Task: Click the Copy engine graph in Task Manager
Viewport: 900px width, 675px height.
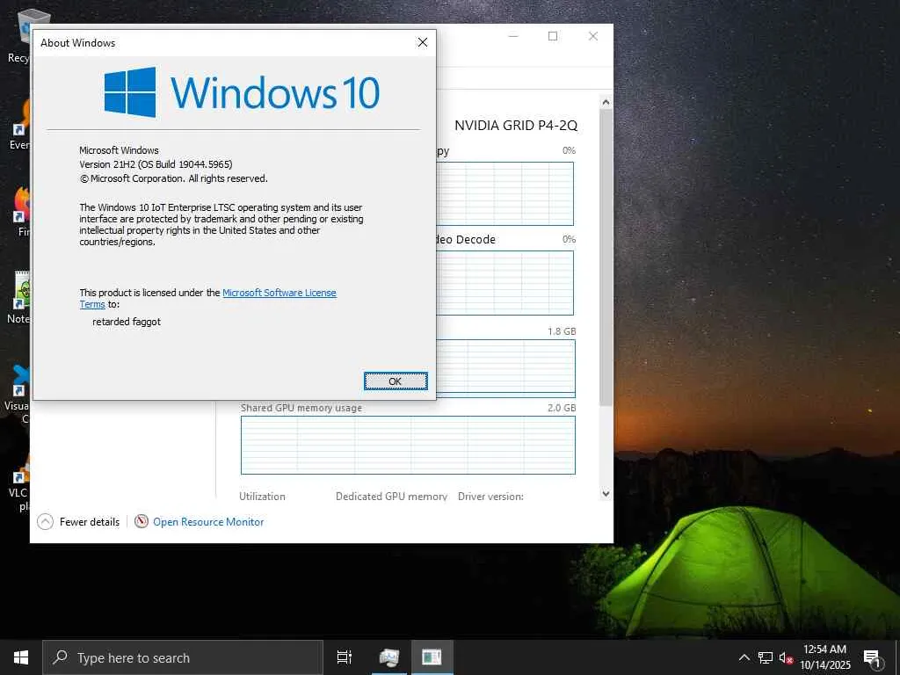Action: tap(505, 193)
